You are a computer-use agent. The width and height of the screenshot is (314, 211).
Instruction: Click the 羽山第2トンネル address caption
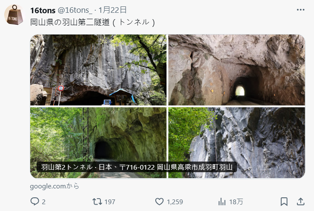(137, 167)
